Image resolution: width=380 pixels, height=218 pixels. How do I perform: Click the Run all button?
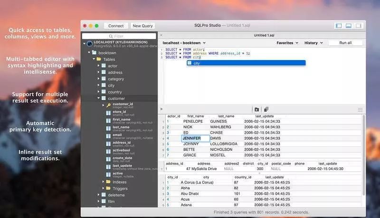tap(345, 43)
